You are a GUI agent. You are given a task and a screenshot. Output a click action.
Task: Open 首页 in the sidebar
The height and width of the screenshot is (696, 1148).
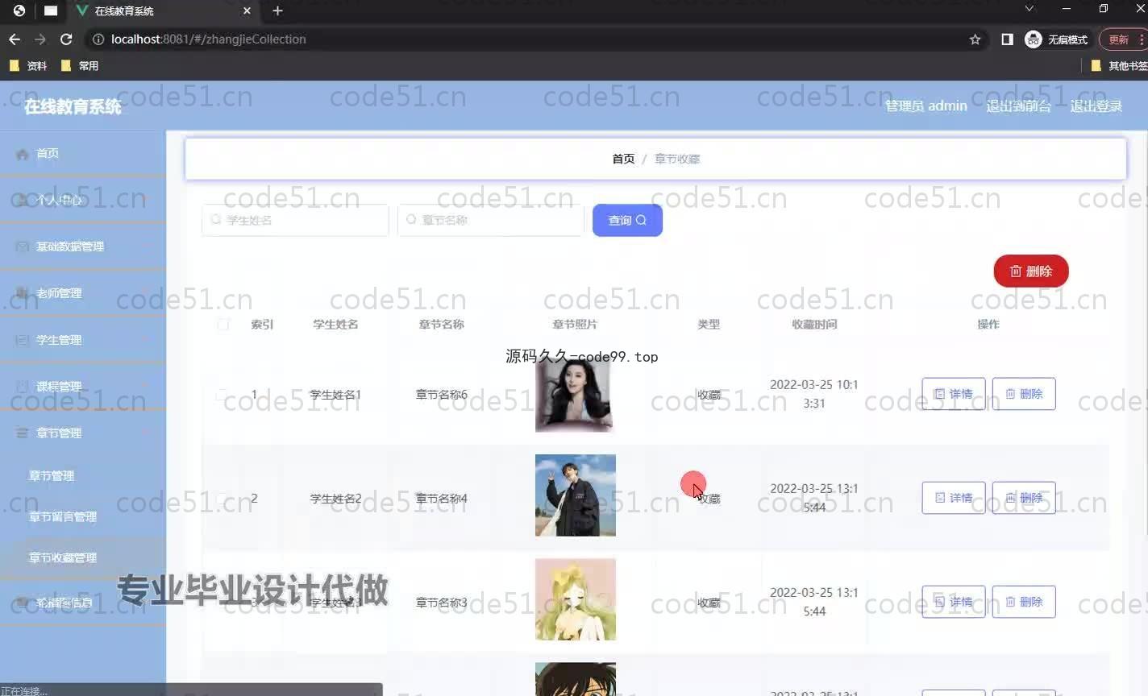tap(83, 154)
